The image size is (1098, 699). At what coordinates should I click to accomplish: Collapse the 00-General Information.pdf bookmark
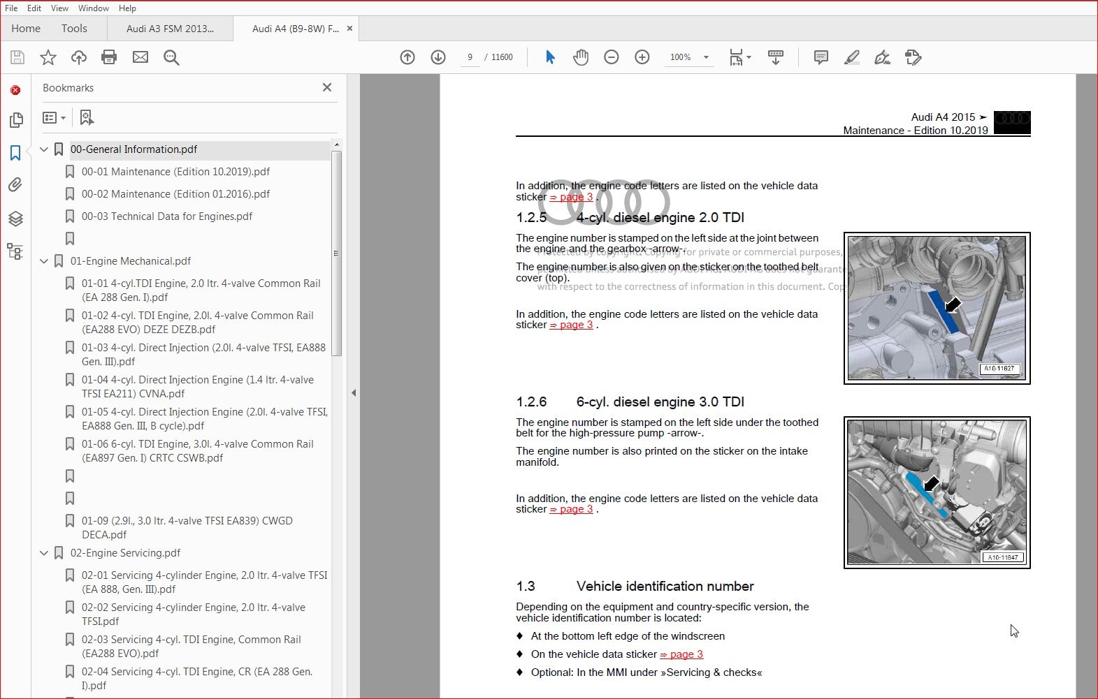tap(44, 149)
